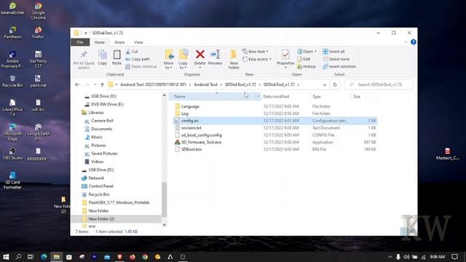Open the Properties checkmark icon
The image size is (466, 262).
285,55
